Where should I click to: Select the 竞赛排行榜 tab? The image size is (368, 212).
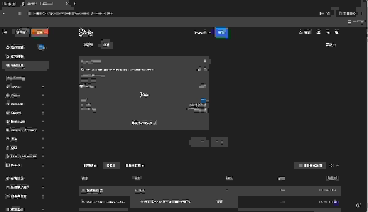click(135, 165)
